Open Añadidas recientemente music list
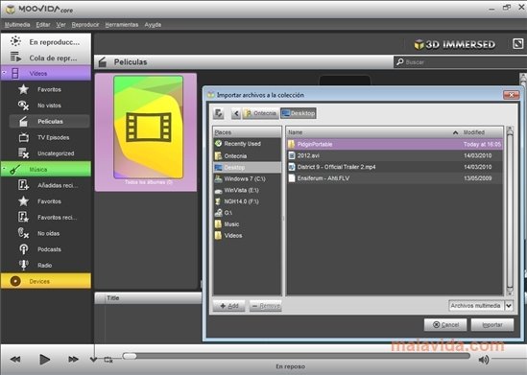The width and height of the screenshot is (527, 375). [x=49, y=185]
